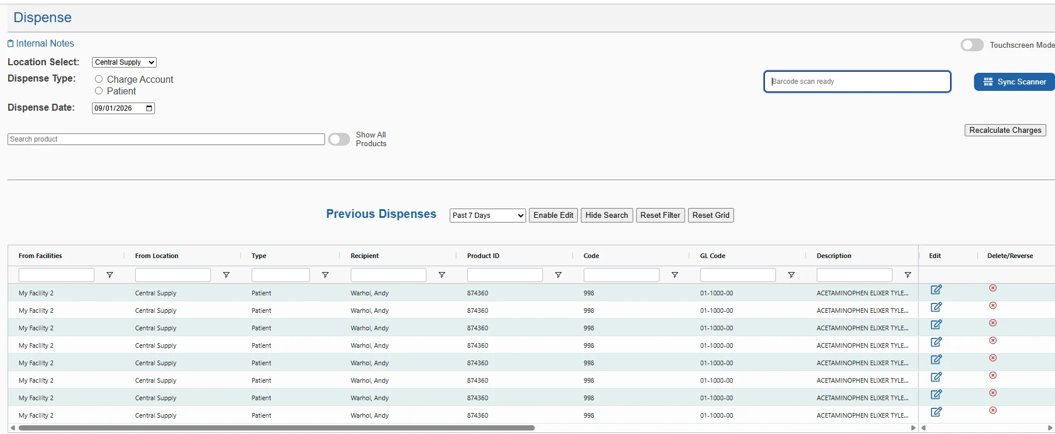Screen dimensions: 1055x434
Task: Open the From Facilities column filter menu
Action: 110,275
